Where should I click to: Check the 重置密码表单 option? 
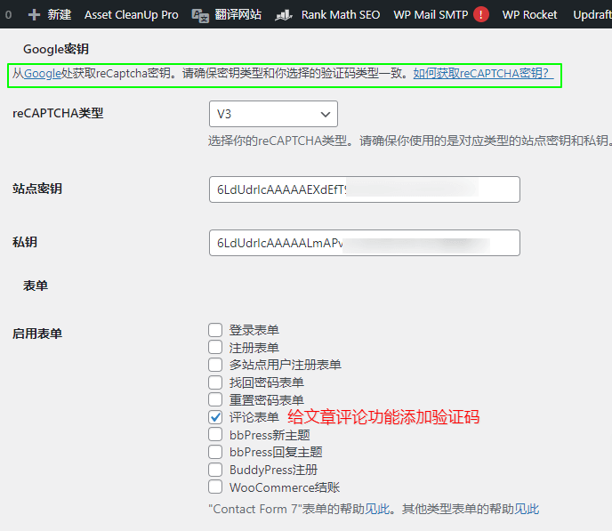pyautogui.click(x=215, y=399)
